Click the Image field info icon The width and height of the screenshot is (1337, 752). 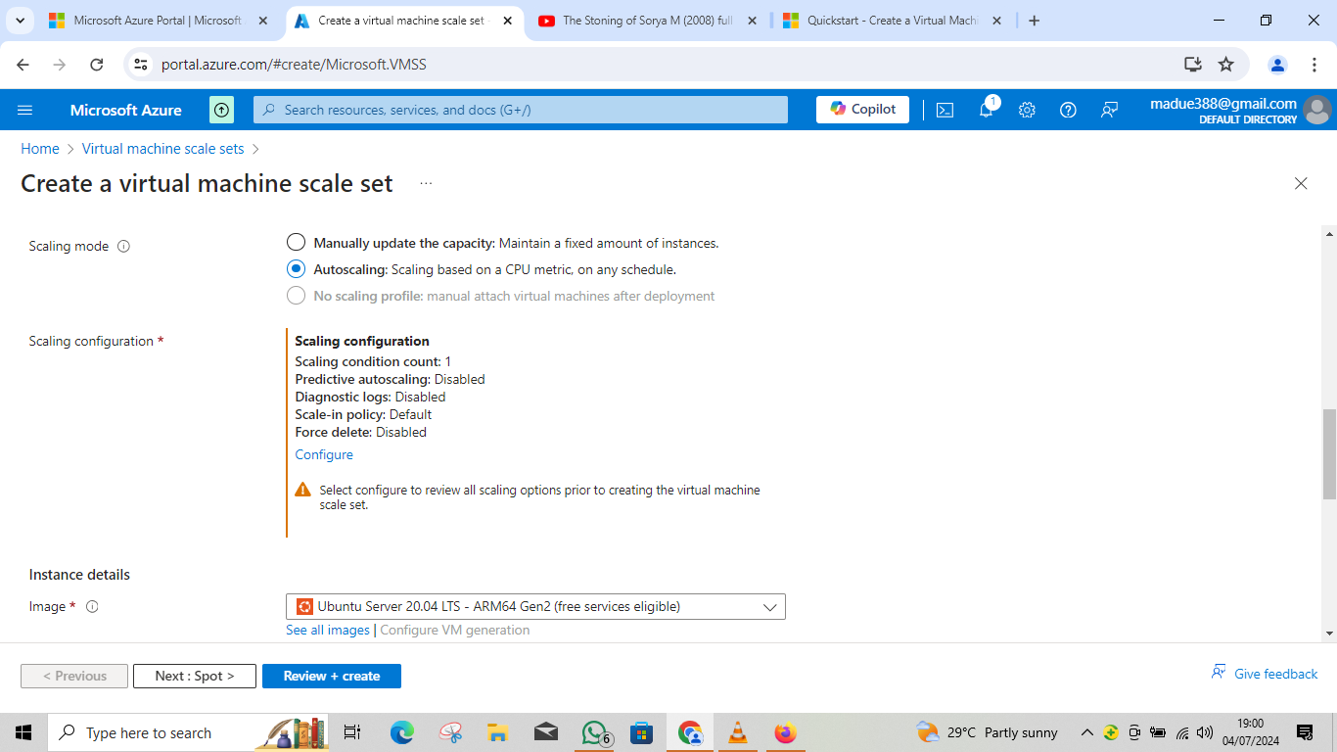tap(92, 607)
